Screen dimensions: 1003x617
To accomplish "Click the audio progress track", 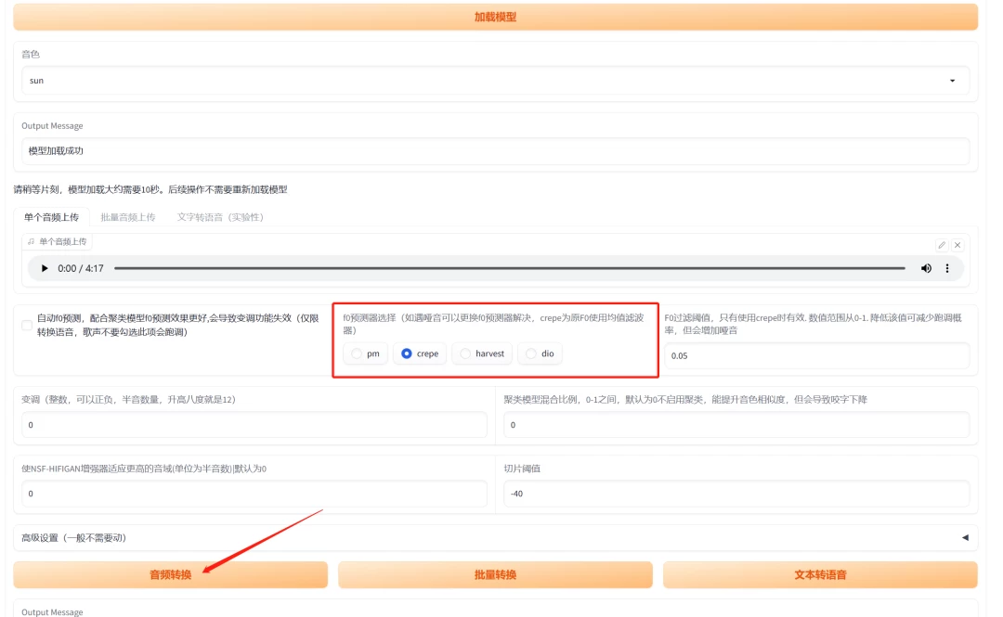I will 509,268.
